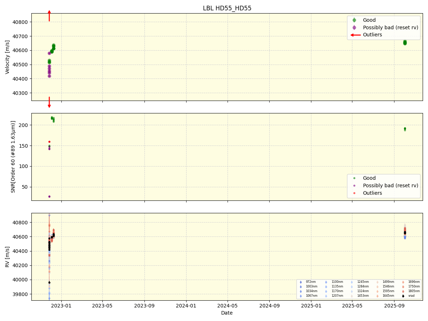The width and height of the screenshot is (428, 321).
Task: Click the 1453nm marker in the RV legend
Action: pyautogui.click(x=352, y=296)
